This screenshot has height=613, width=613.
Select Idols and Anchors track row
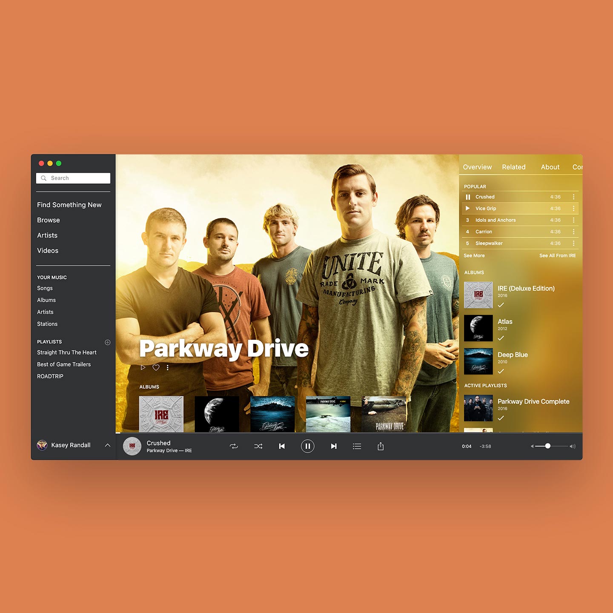click(520, 220)
